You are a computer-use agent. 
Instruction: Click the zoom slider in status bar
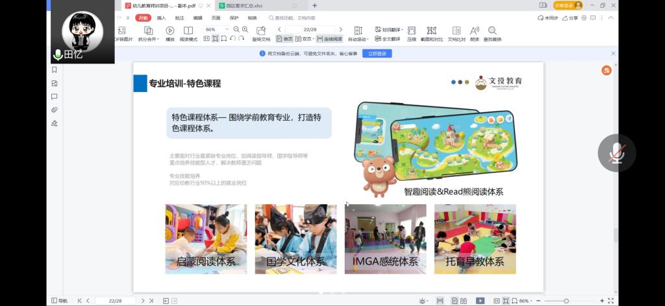pyautogui.click(x=566, y=301)
